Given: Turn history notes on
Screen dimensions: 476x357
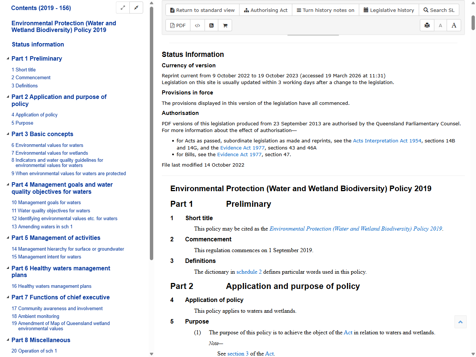Looking at the screenshot, I should (325, 10).
